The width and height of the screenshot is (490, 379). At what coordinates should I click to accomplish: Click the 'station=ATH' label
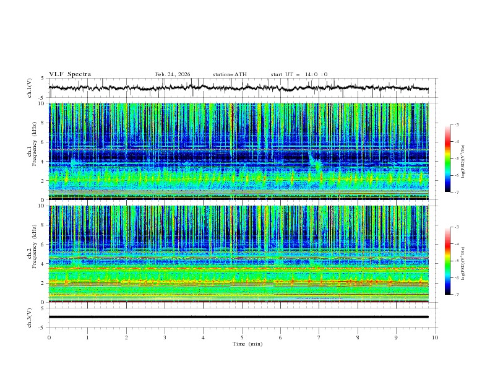(x=230, y=74)
